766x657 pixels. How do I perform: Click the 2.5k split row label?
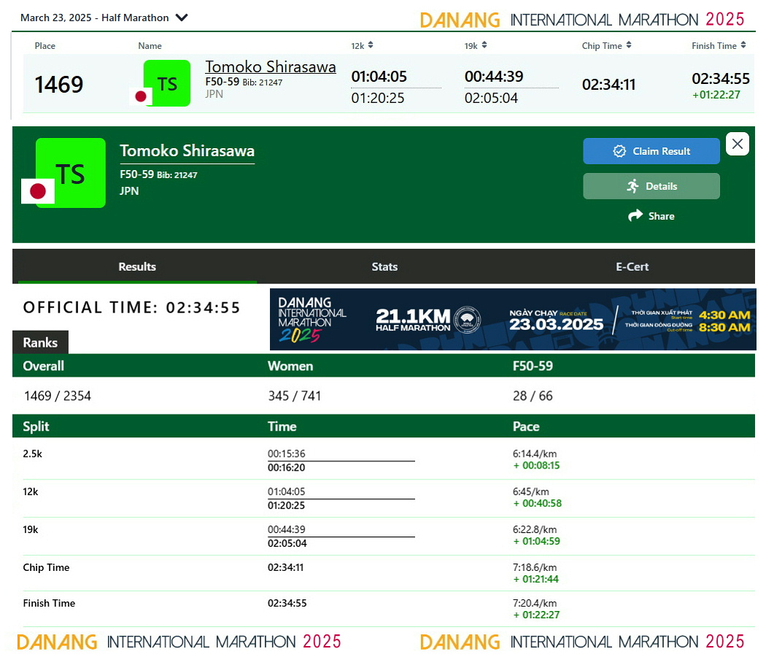[x=33, y=453]
